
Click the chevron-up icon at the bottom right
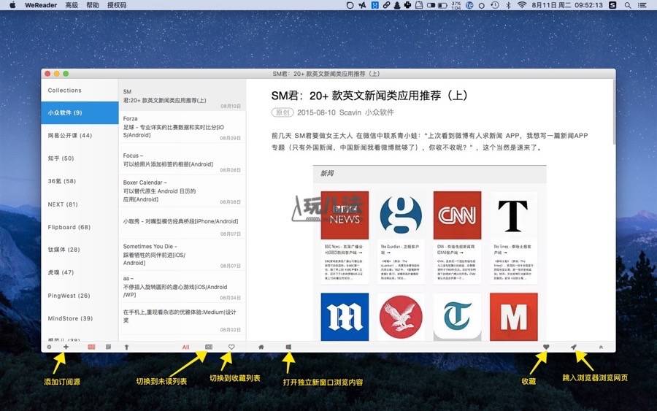601,347
